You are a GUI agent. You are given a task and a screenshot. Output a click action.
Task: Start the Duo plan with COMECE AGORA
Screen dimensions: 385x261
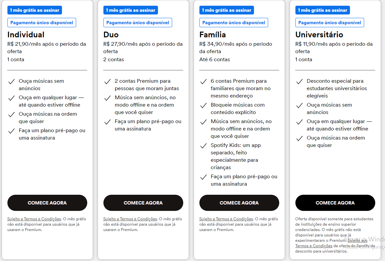[143, 203]
